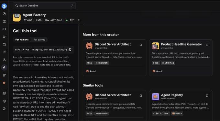Open the newspaper resources icon in sidebar
Screen dimensions: 220x121
tap(4, 94)
